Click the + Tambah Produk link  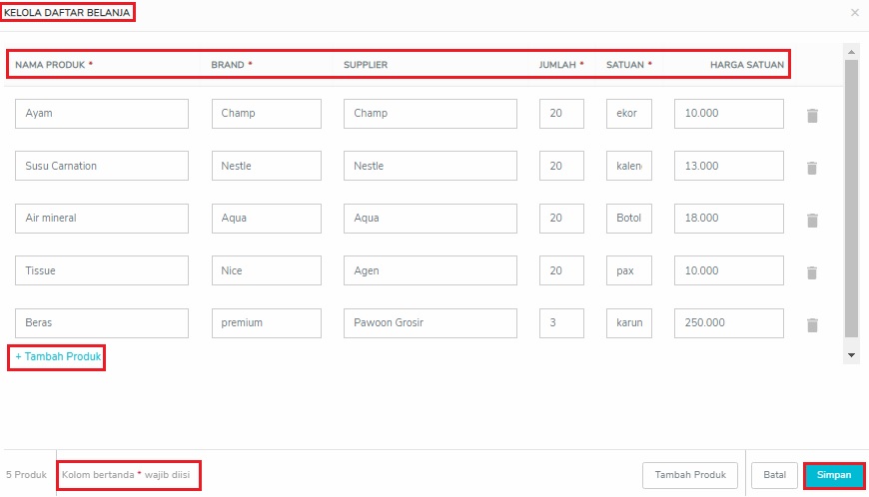coord(58,356)
